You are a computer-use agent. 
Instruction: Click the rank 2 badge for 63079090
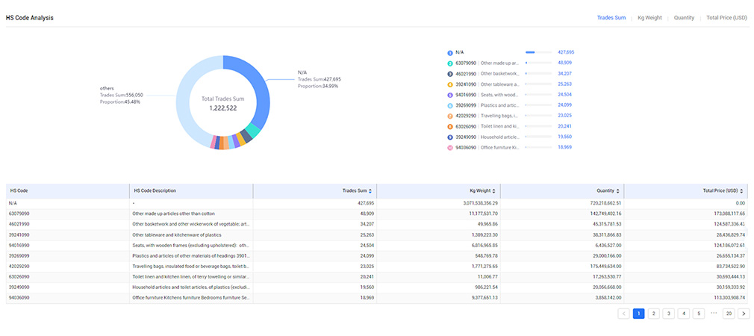coord(450,63)
